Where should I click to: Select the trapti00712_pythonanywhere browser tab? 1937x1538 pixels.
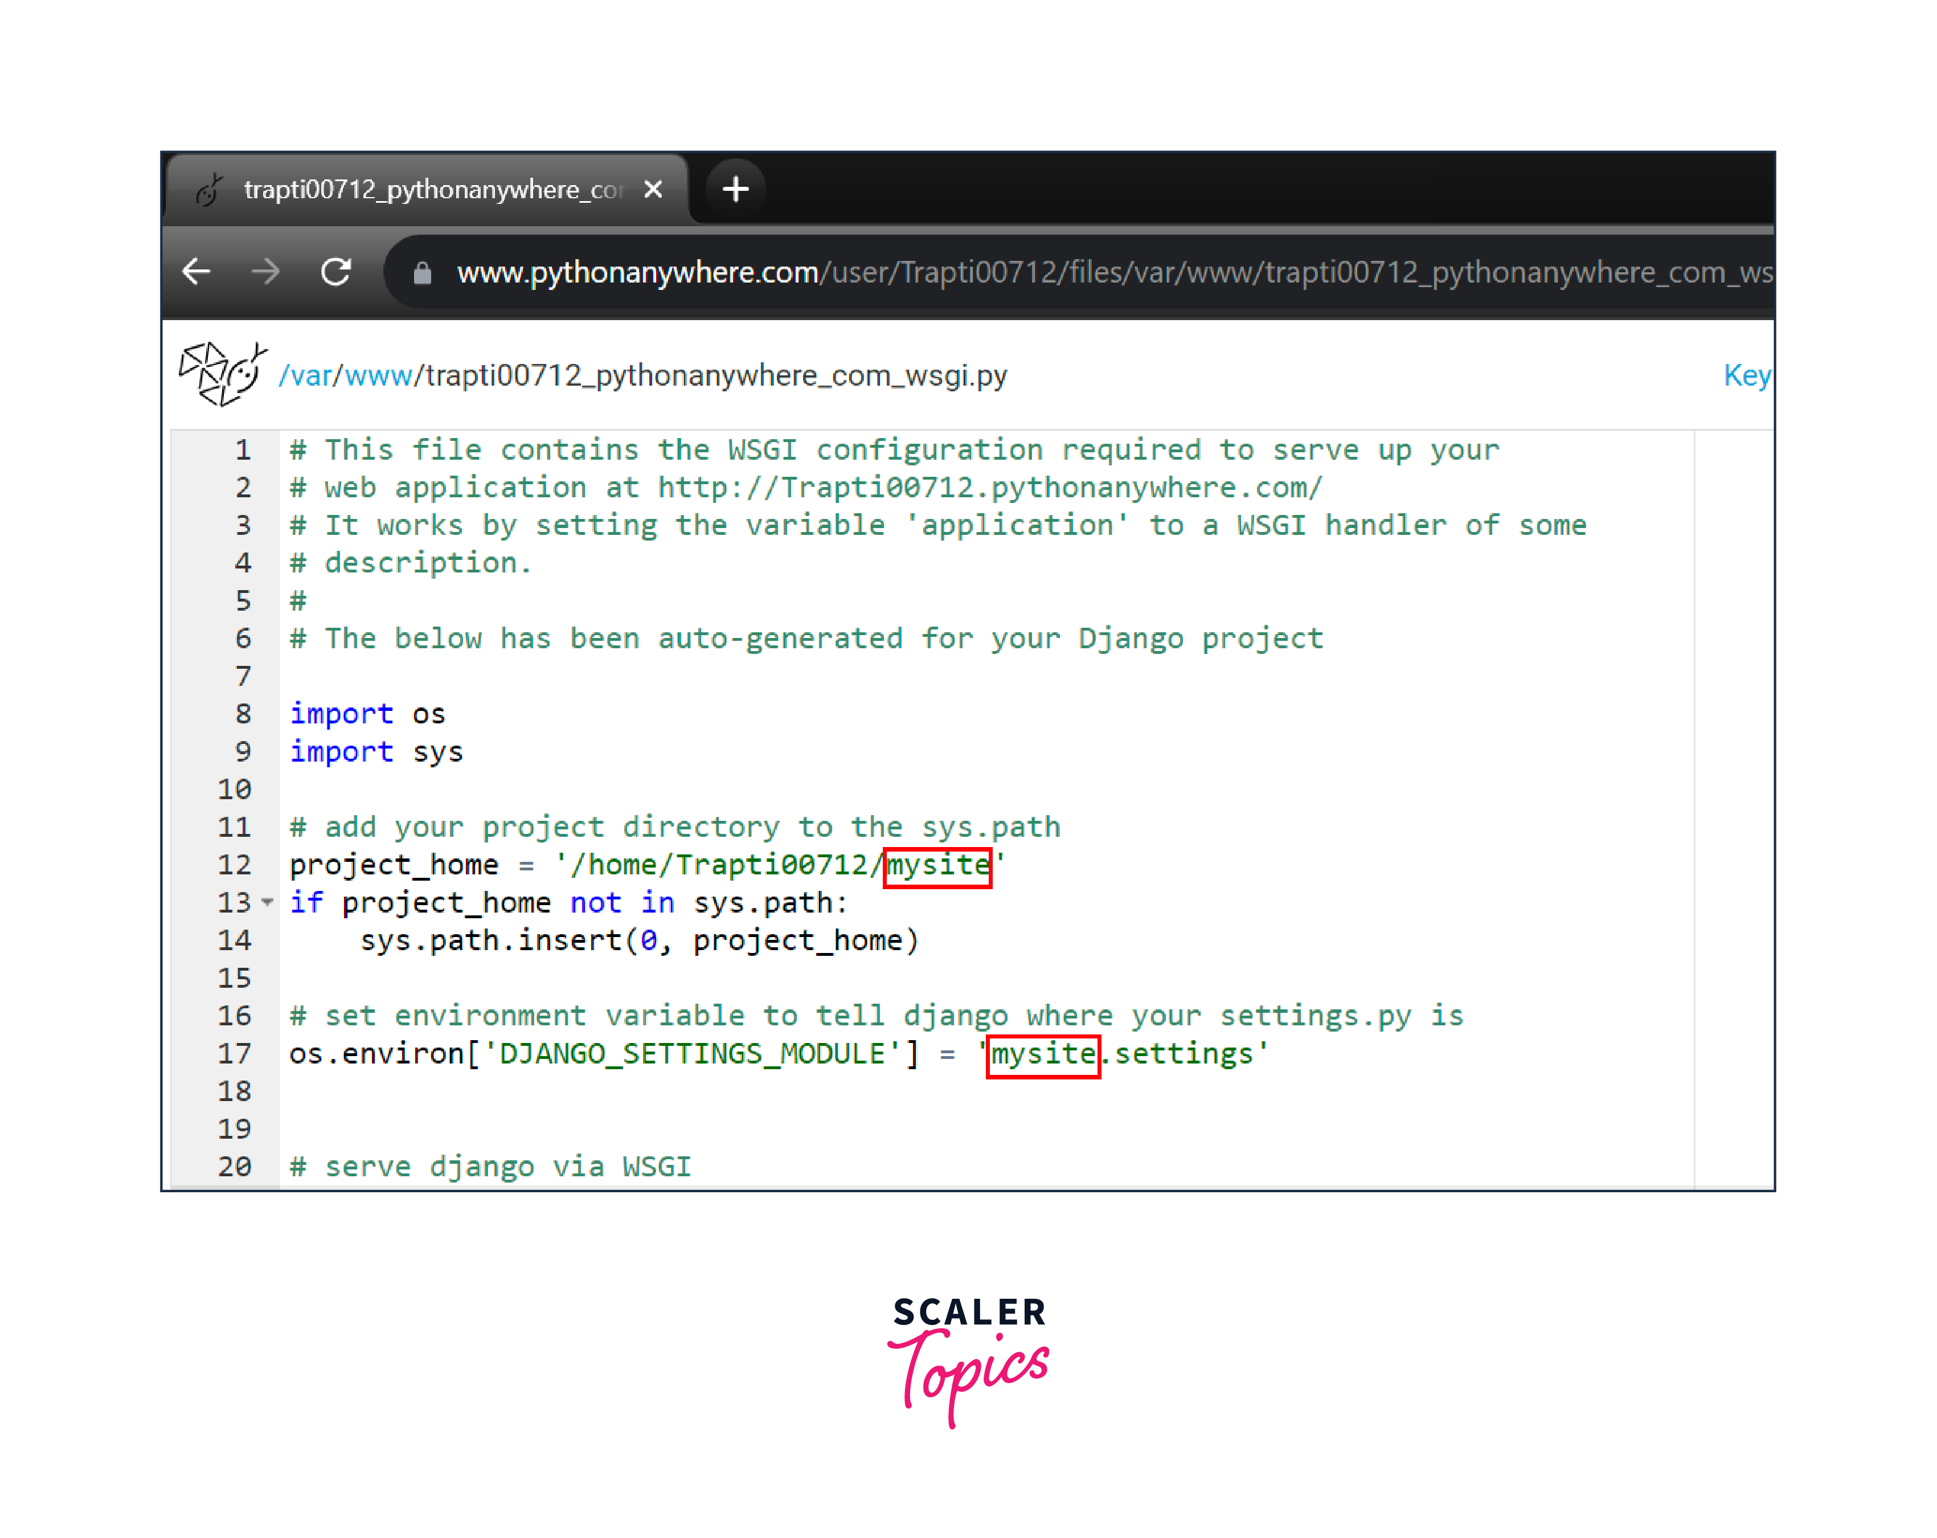click(431, 190)
